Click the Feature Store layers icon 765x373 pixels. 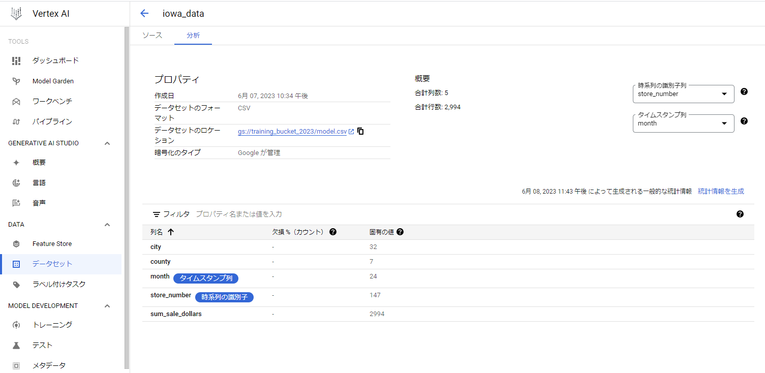[x=16, y=244]
